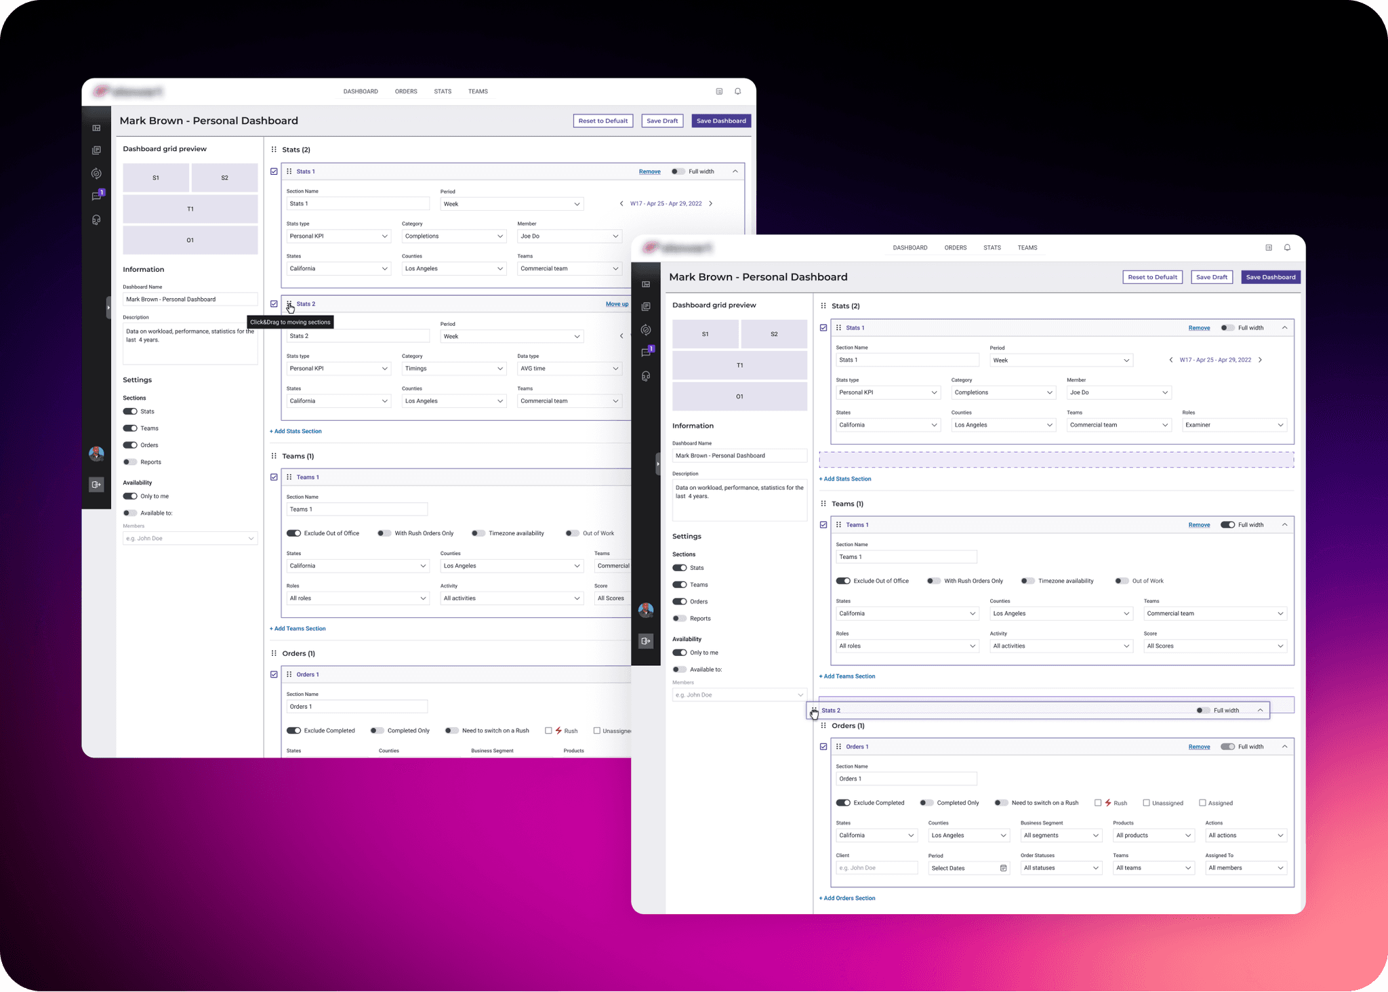This screenshot has height=992, width=1388.
Task: Open the chat messages icon in front window sidebar
Action: click(646, 353)
